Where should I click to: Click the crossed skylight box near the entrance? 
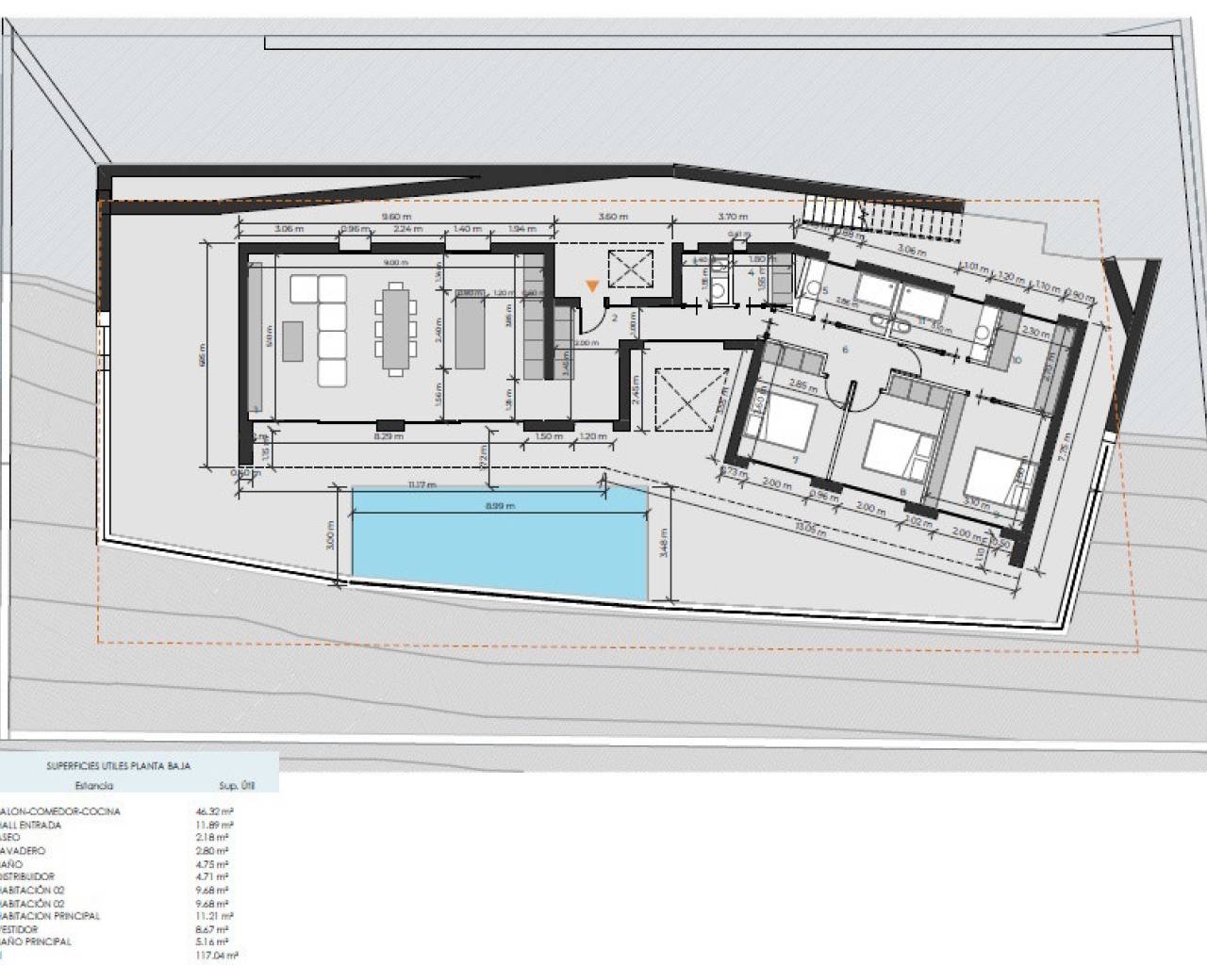coord(632,269)
